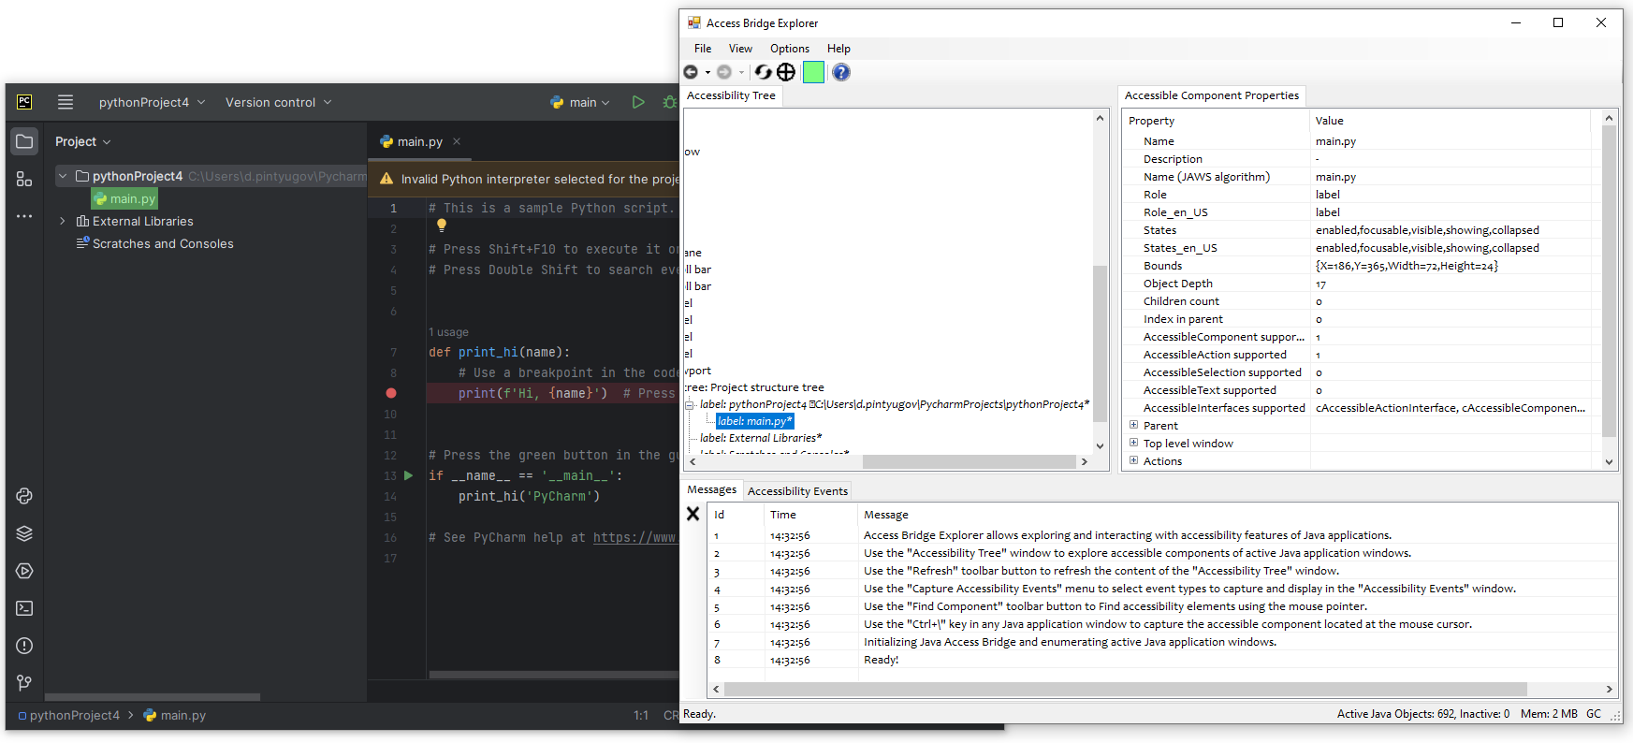Expand the Parent property row
The image size is (1633, 743).
tap(1133, 425)
